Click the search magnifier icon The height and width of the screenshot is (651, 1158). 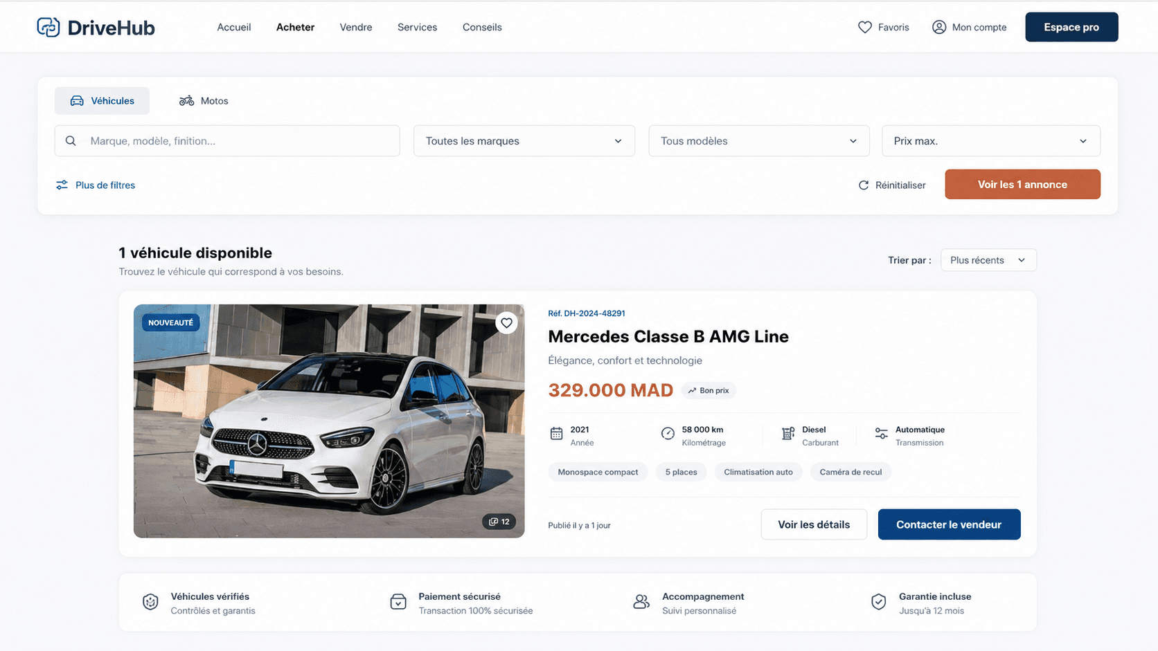coord(71,140)
